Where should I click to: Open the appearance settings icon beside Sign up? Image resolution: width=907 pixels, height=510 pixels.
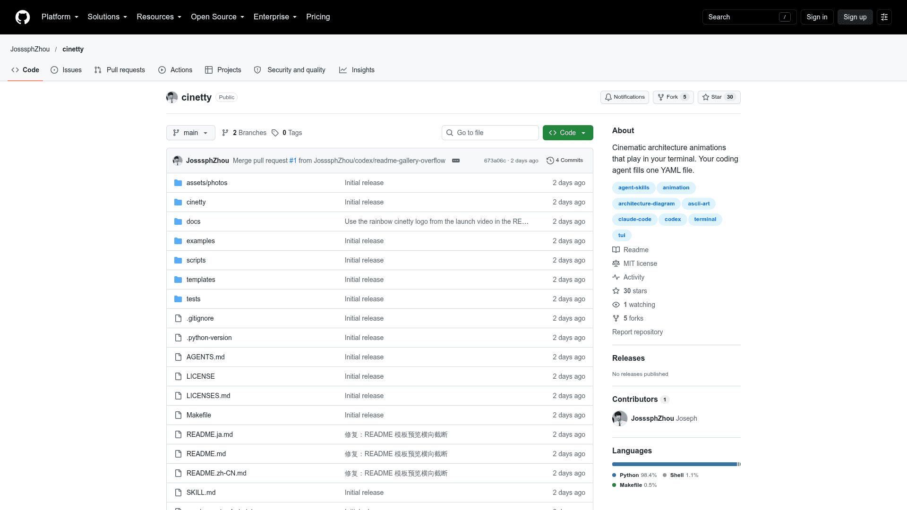(x=884, y=17)
